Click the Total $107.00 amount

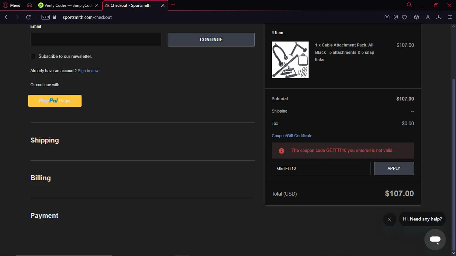(399, 193)
